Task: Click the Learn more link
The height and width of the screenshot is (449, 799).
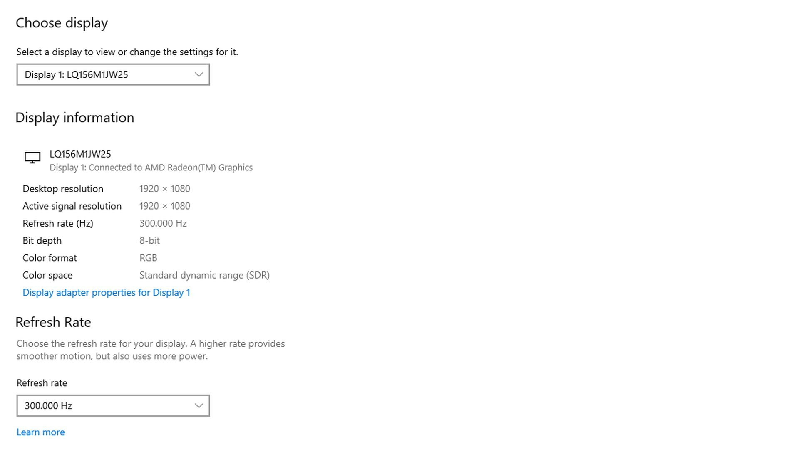Action: [x=40, y=432]
